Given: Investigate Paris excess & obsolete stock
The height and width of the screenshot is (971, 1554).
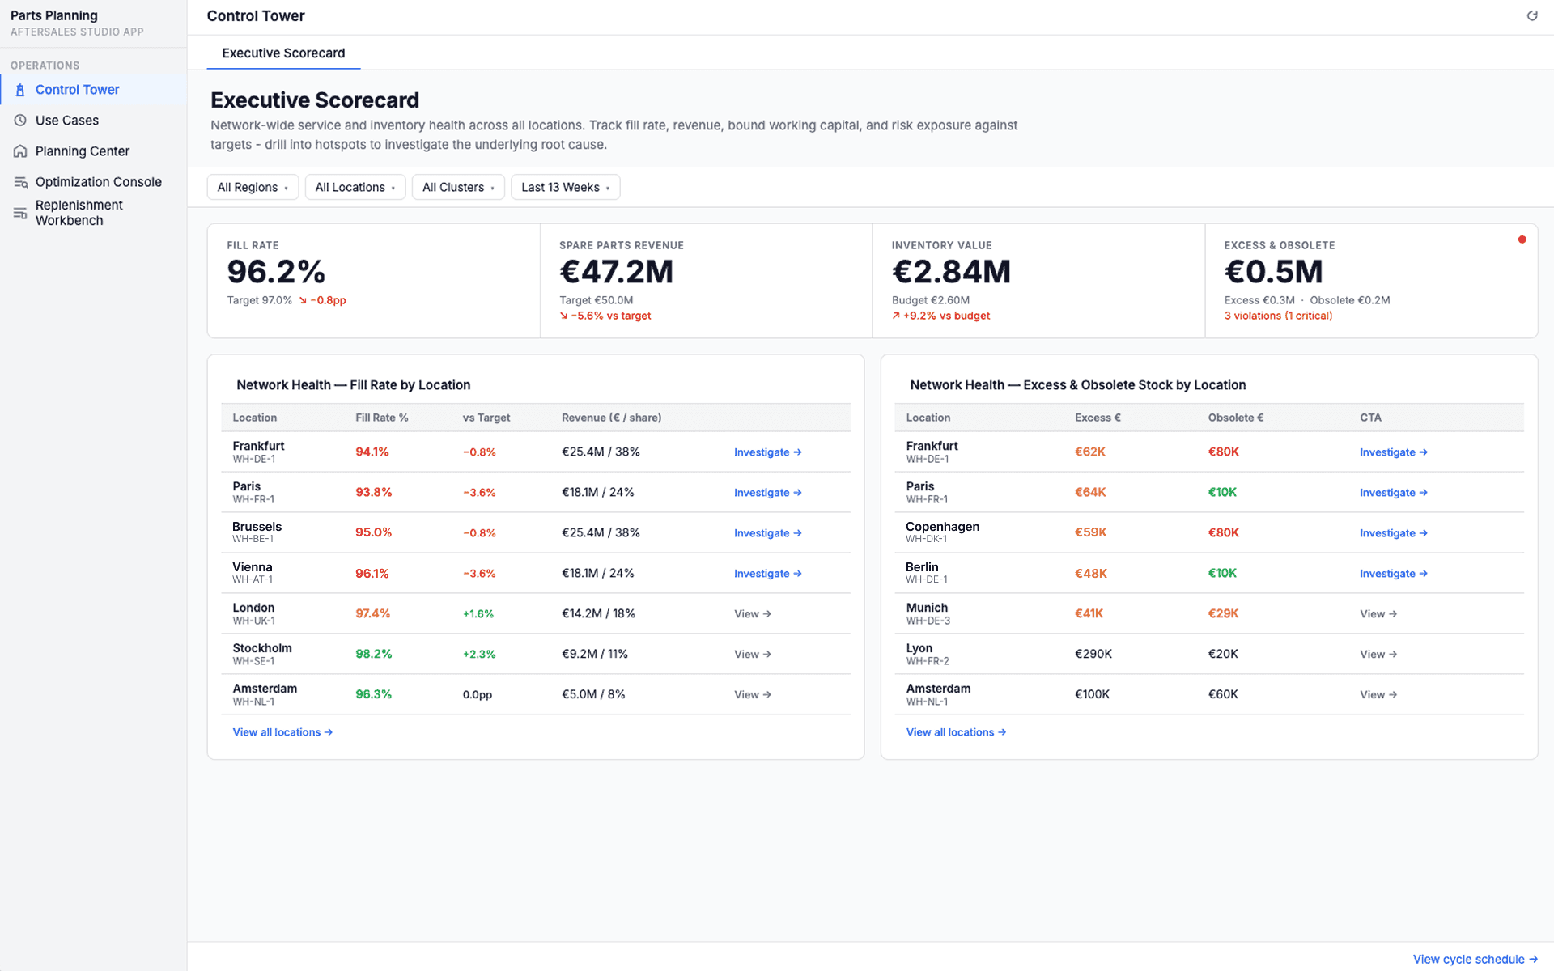Looking at the screenshot, I should tap(1393, 493).
